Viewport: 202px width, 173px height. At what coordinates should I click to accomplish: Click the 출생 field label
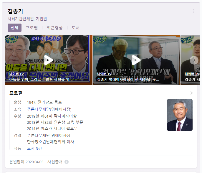point(17,102)
